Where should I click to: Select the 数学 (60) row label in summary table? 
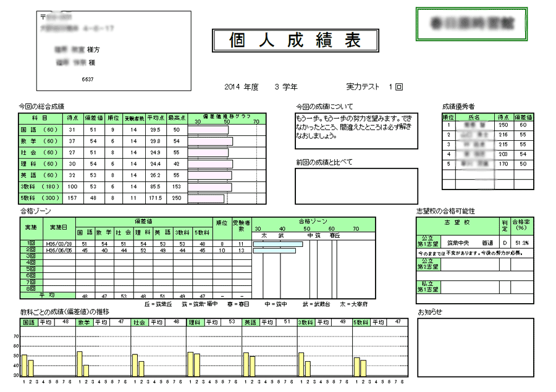[40, 141]
